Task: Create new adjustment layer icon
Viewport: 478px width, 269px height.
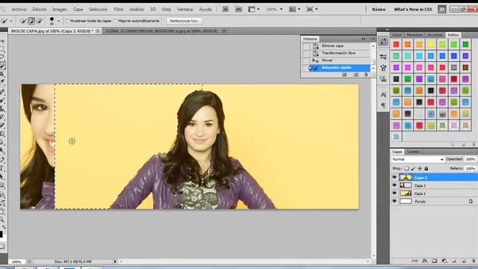Action: click(444, 261)
